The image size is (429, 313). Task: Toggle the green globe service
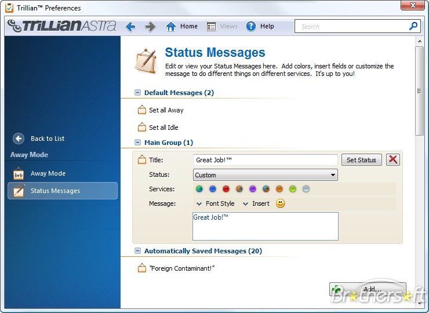[199, 189]
